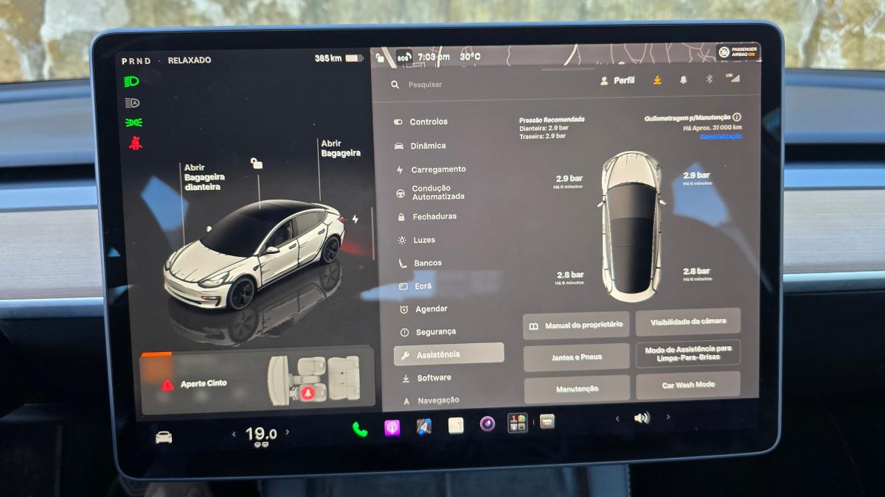Open the Toybox multi-icon app
This screenshot has height=497, width=885.
(518, 423)
